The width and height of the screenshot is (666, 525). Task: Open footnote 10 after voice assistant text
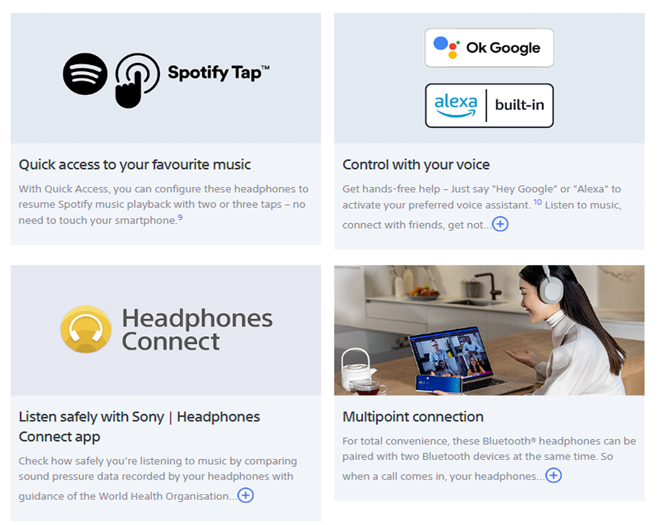(537, 202)
